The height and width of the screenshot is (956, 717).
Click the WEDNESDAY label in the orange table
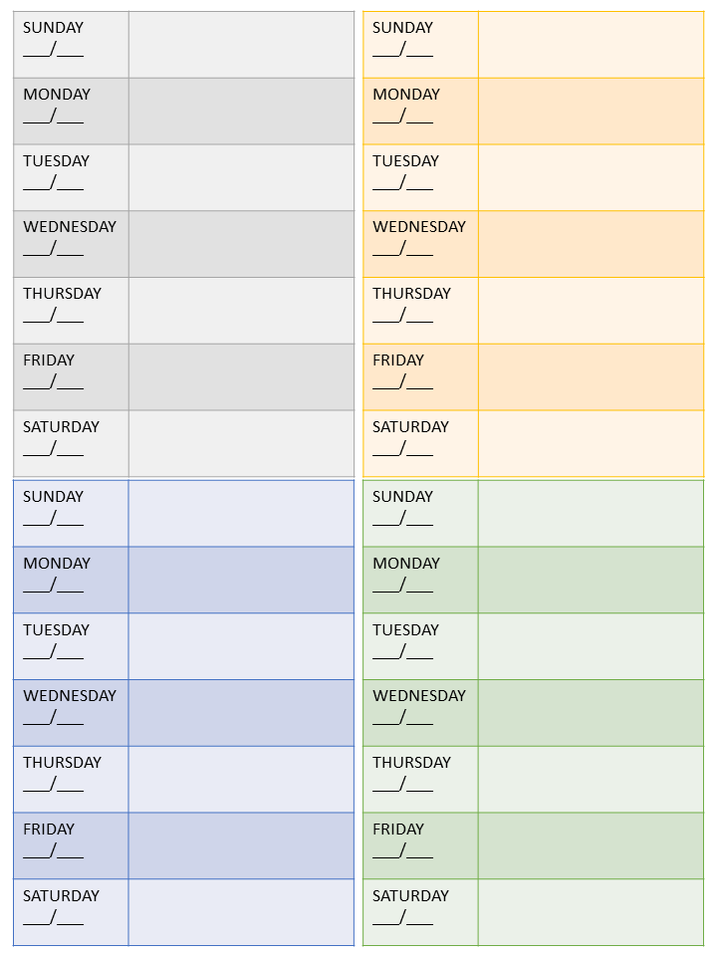(x=419, y=227)
